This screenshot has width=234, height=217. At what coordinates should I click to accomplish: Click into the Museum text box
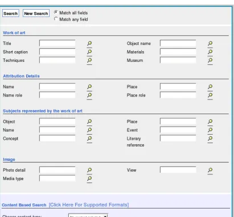178,60
